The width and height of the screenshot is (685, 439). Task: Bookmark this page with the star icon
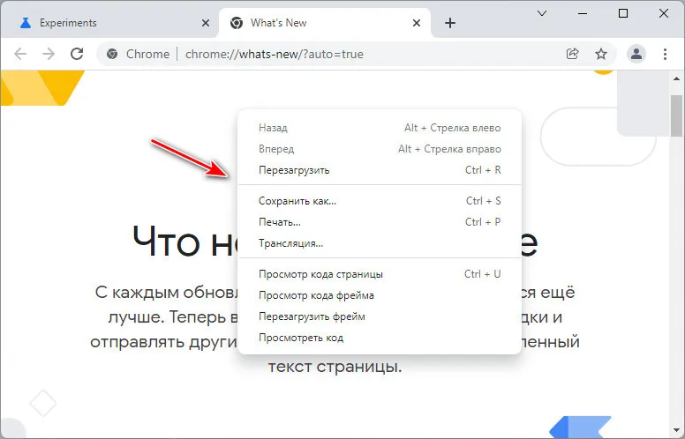tap(601, 54)
